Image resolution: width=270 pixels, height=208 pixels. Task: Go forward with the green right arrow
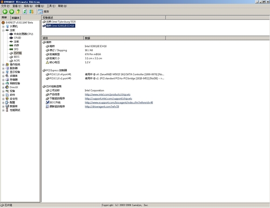11,12
